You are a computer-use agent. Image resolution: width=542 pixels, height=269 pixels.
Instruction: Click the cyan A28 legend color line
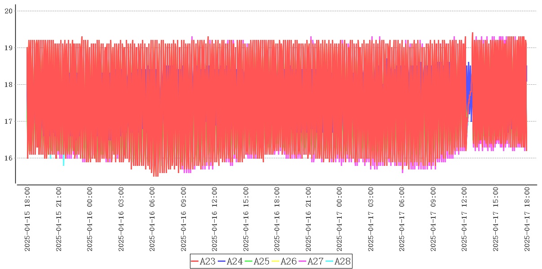[x=330, y=261]
